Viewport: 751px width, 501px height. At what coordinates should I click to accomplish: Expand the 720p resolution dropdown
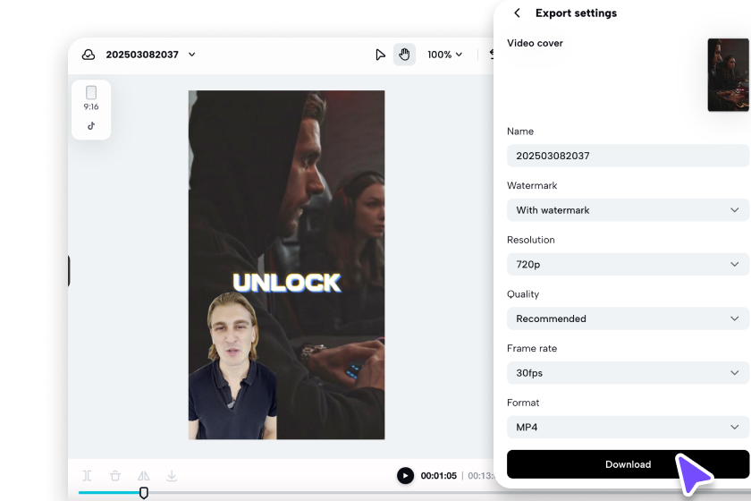628,264
